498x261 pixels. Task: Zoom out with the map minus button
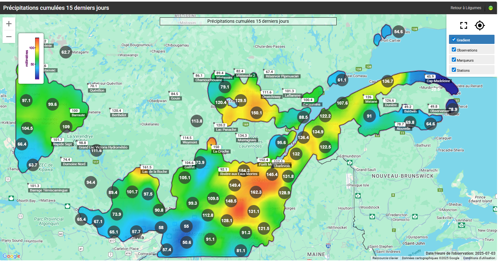coord(9,37)
